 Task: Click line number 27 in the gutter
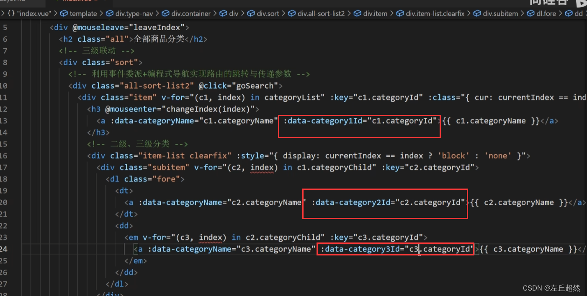4,284
